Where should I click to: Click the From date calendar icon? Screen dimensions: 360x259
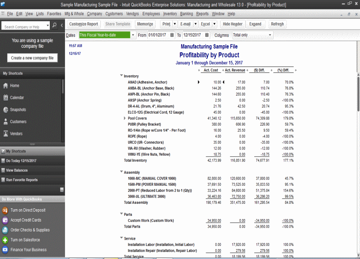click(172, 35)
